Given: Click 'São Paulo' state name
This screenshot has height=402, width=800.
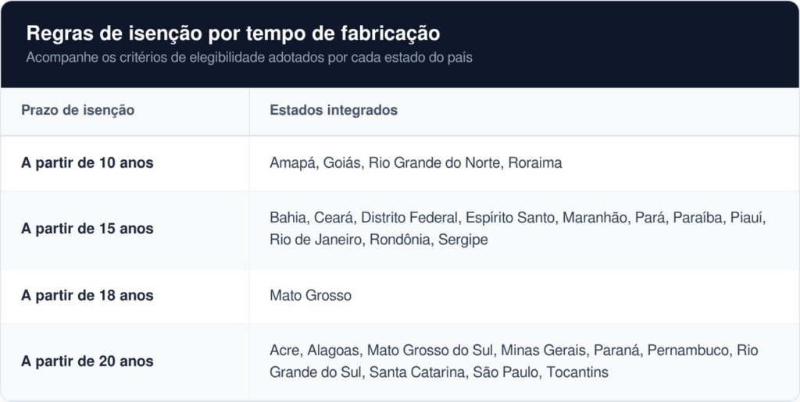Looking at the screenshot, I should tap(505, 372).
